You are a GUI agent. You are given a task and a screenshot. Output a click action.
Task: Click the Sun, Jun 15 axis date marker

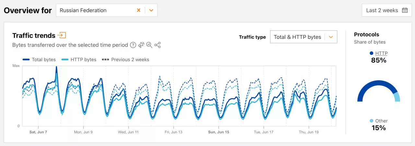219,132
